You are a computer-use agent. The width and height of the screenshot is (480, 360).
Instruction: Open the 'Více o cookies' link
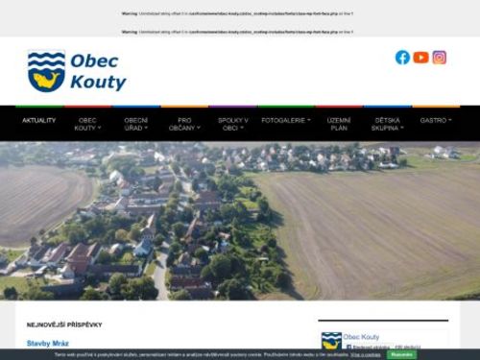click(x=366, y=355)
